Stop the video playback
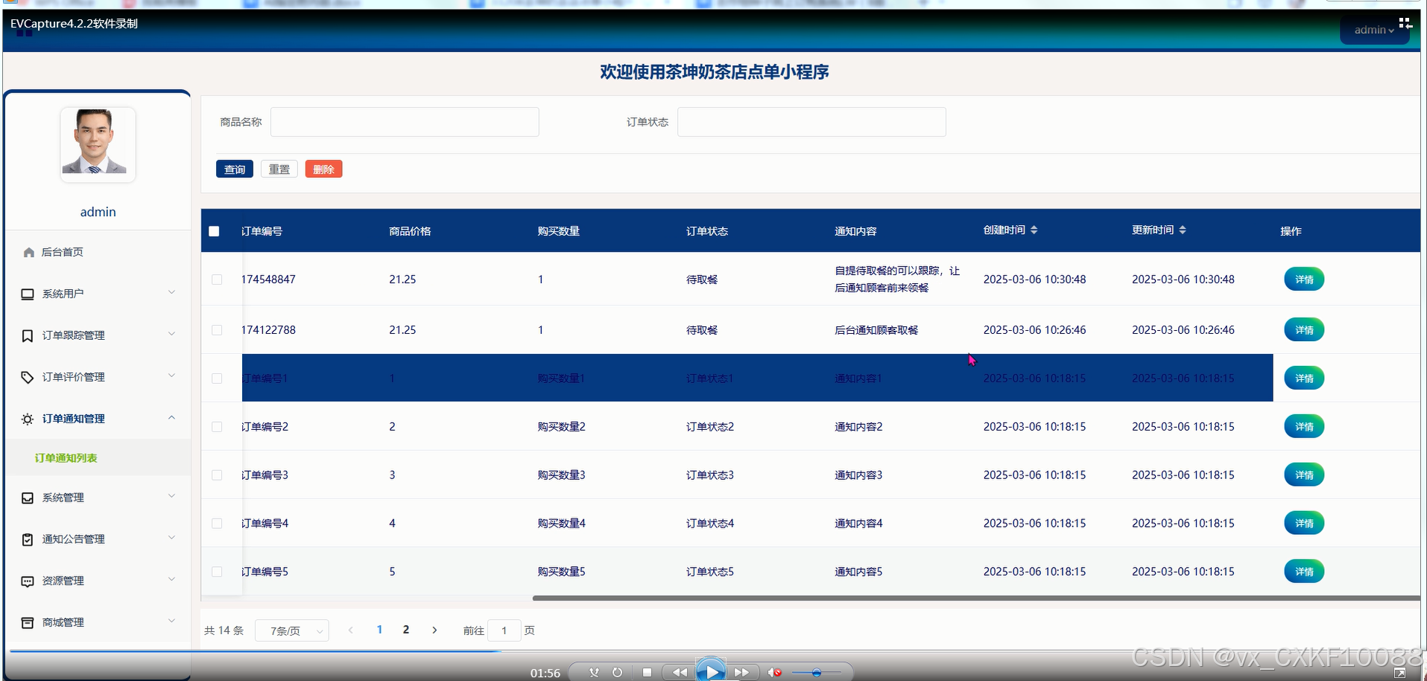The width and height of the screenshot is (1427, 681). click(x=647, y=672)
